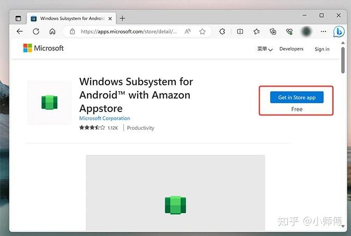View site information lock icon
This screenshot has width=351, height=236.
[72, 32]
